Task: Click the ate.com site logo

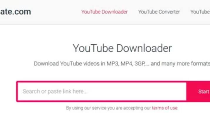Action: pos(15,12)
